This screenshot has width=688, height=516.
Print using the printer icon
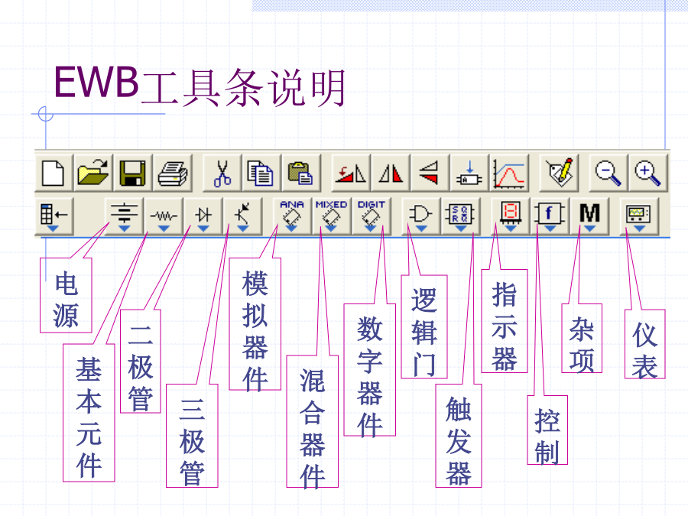pos(173,173)
